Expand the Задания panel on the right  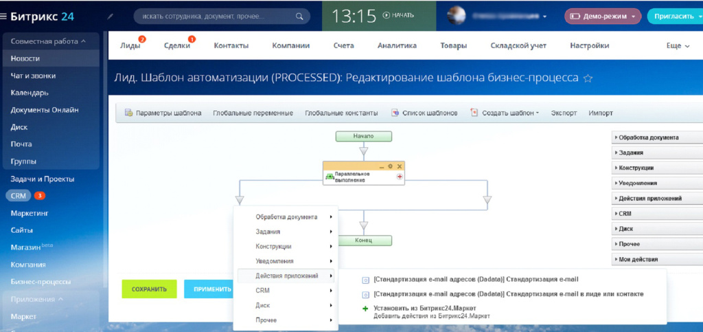(657, 153)
